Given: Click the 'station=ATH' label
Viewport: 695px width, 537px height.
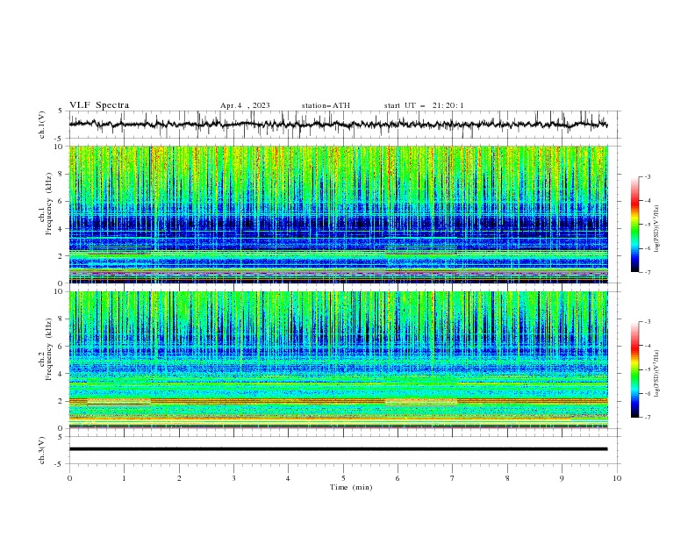Looking at the screenshot, I should [326, 105].
